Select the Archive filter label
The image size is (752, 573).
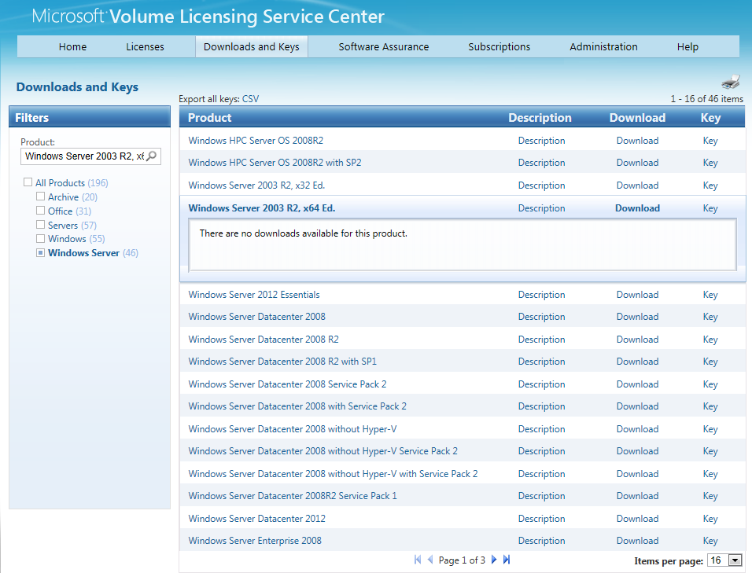(x=63, y=197)
